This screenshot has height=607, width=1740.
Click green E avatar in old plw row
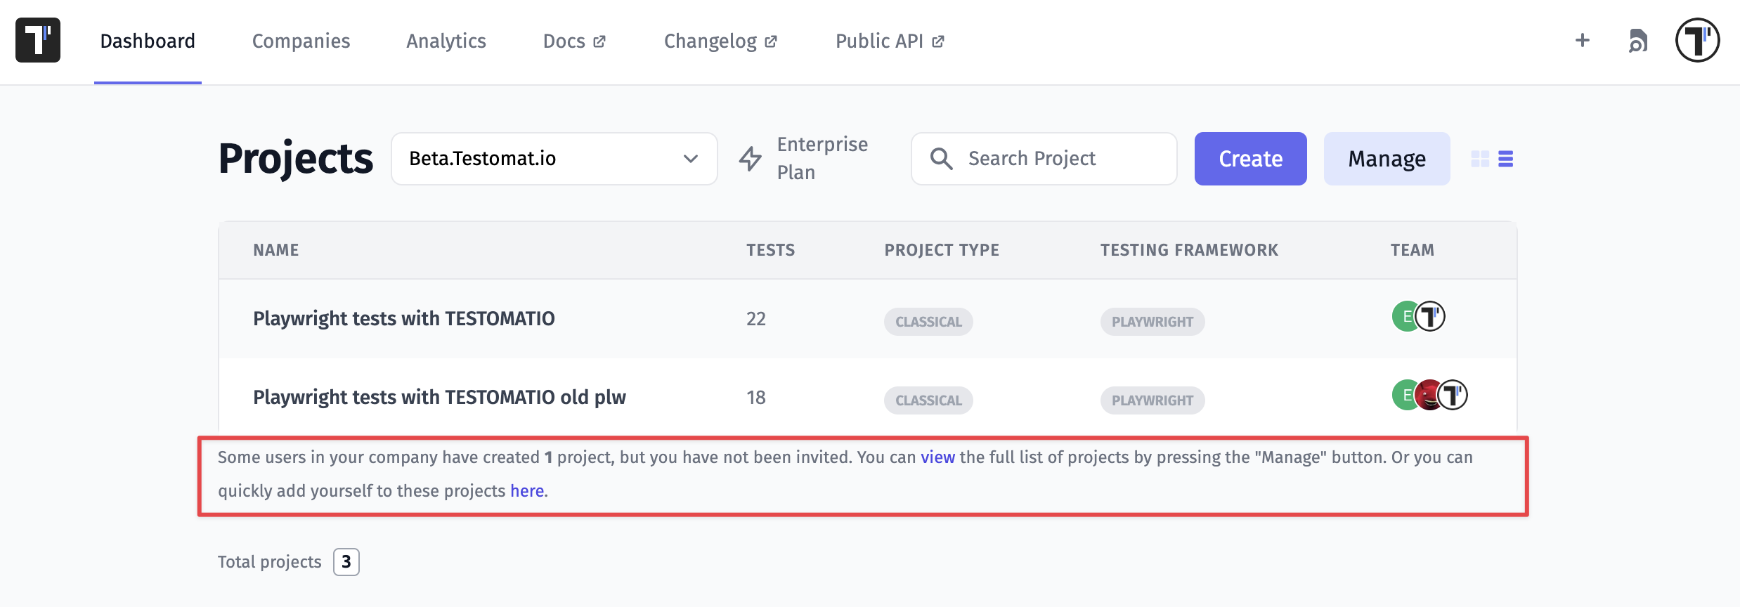point(1403,395)
